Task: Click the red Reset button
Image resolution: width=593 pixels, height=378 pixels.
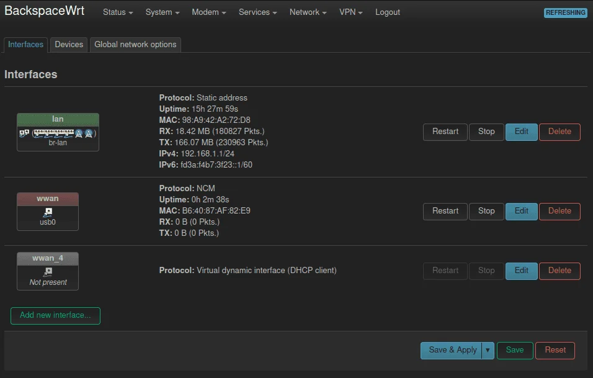Action: (555, 350)
